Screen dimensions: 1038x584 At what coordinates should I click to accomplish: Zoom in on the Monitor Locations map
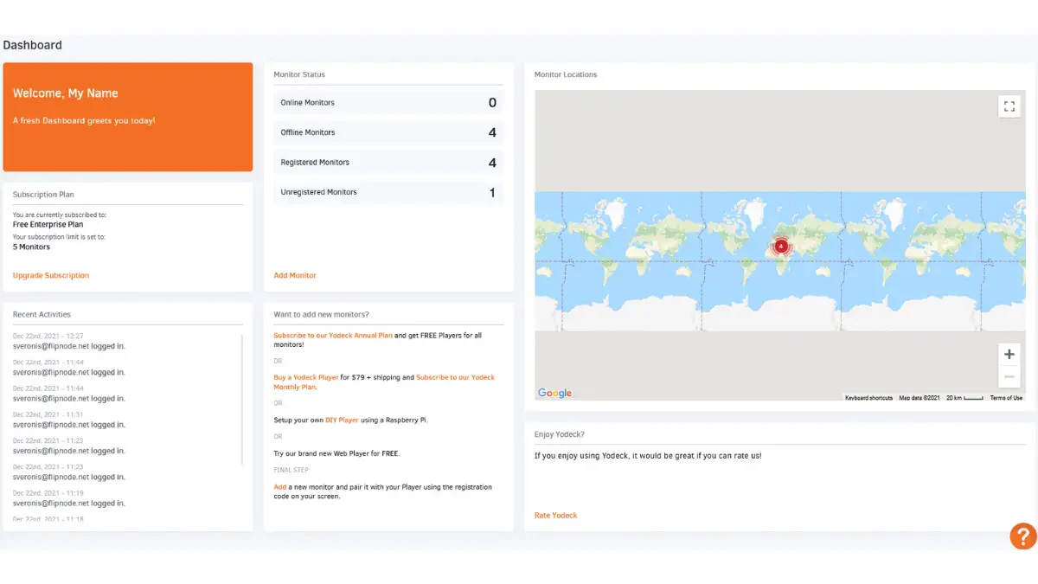1009,354
